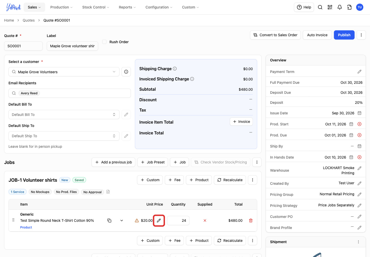Viewport: 370px width, 257px height.
Task: Expand the Generic item row chevron
Action: (x=122, y=221)
